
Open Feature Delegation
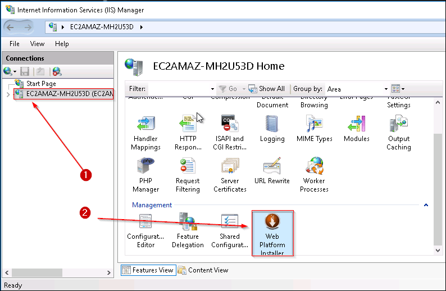click(x=188, y=231)
